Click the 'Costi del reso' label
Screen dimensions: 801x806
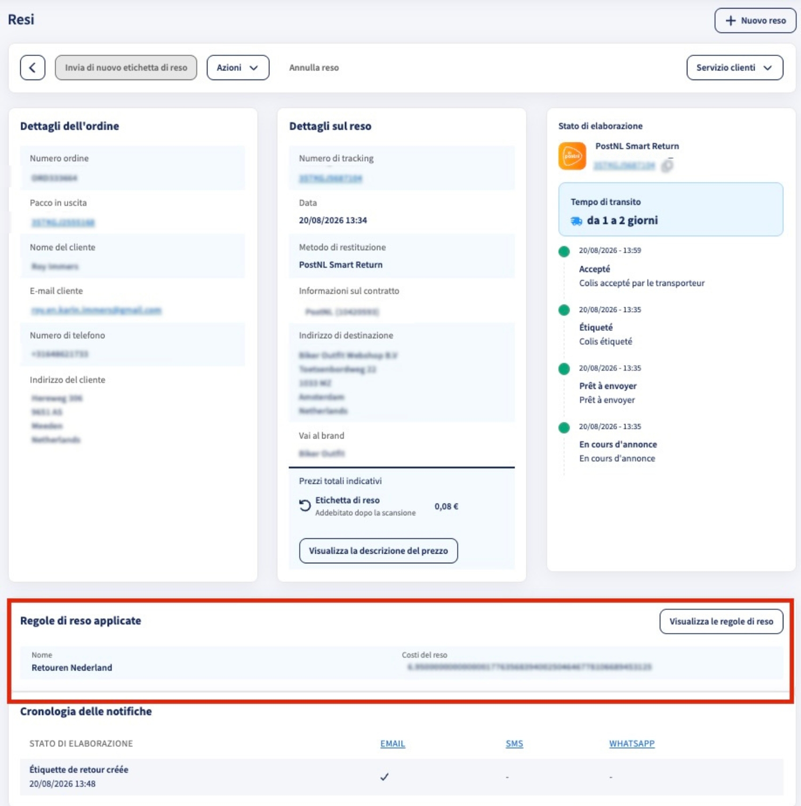click(424, 655)
